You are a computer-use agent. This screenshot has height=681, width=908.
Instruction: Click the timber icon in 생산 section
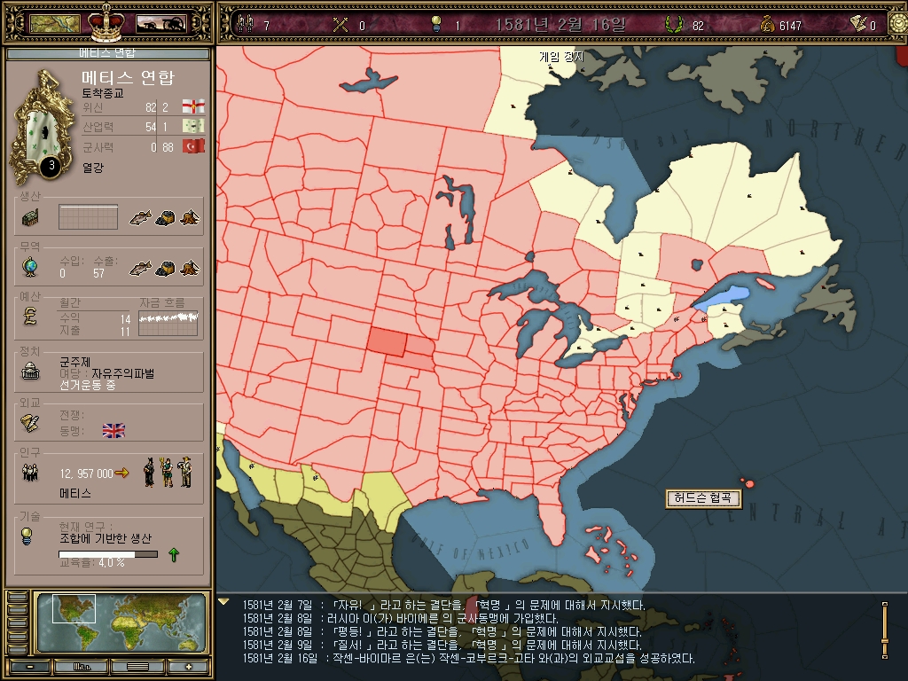(x=190, y=218)
